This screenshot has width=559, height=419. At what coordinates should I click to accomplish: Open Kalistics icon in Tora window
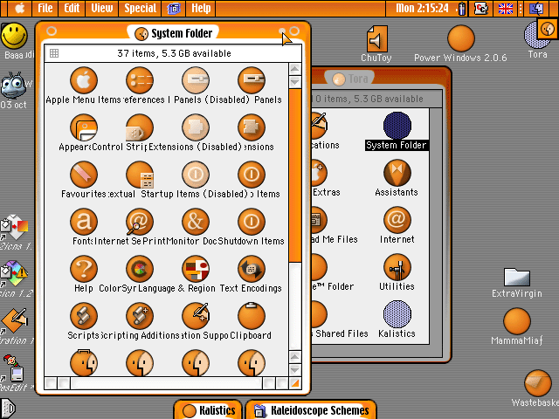coord(397,314)
